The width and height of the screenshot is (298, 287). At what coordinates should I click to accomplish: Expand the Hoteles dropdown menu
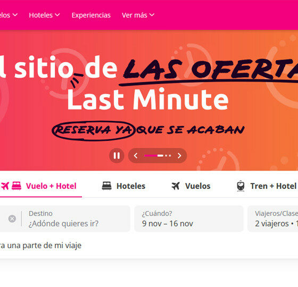[44, 15]
